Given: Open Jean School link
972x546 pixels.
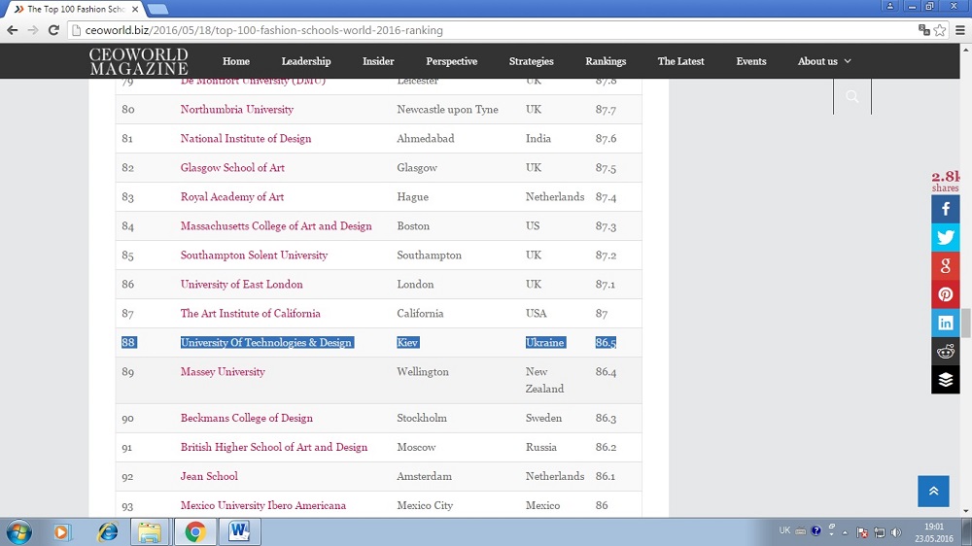Looking at the screenshot, I should tap(209, 476).
